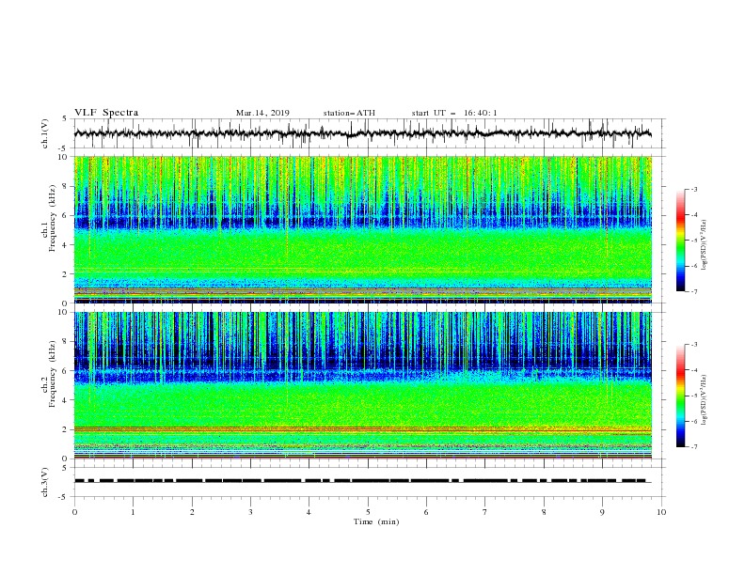The width and height of the screenshot is (745, 575).
Task: Click the "station=ATH" header text
Action: pos(349,113)
